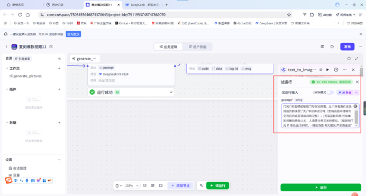This screenshot has width=366, height=196.
Task: Click the green 运行 button
Action: coord(321,188)
